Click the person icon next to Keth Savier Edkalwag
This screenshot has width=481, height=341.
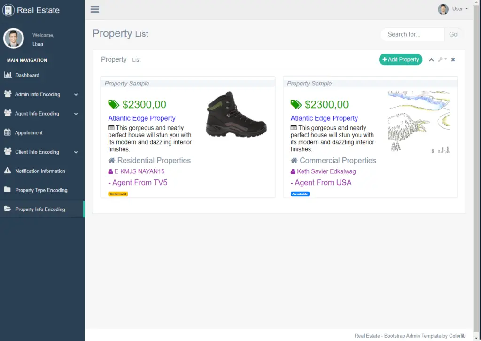pyautogui.click(x=295, y=172)
